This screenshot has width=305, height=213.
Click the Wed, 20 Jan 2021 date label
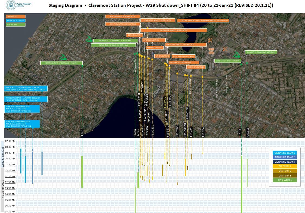point(3,157)
